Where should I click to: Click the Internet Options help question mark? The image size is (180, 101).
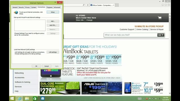[x=55, y=3]
